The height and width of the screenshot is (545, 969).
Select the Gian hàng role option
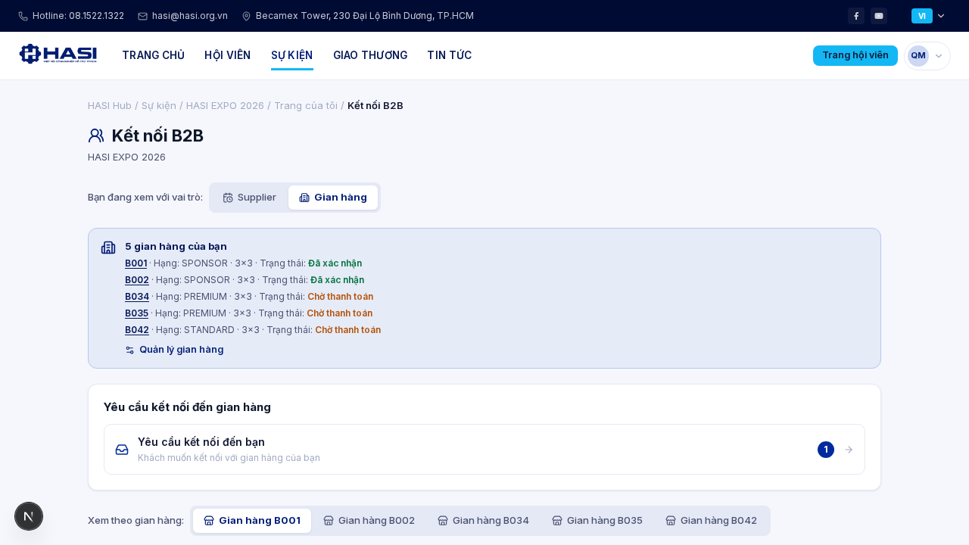333,198
